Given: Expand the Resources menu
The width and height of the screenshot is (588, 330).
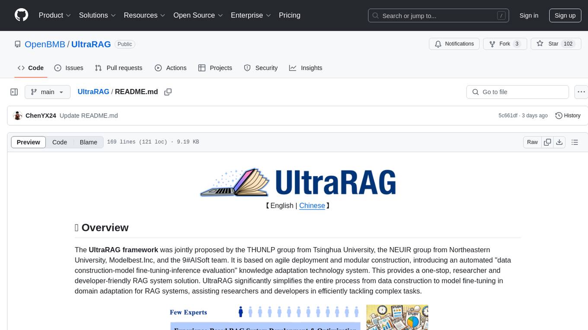Looking at the screenshot, I should click(x=144, y=15).
